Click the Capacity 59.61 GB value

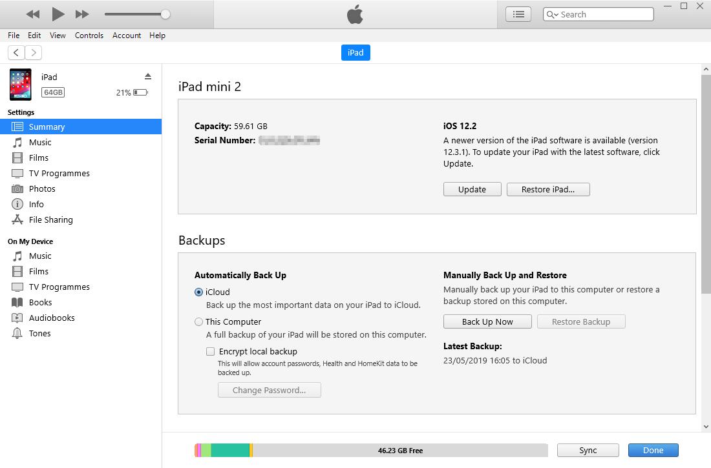pos(251,127)
